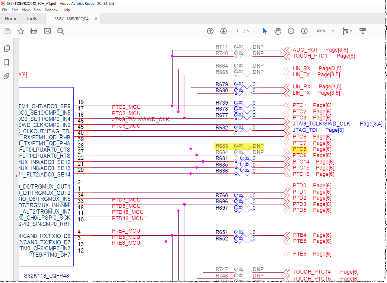Select the Hand tool
This screenshot has height=283, width=387.
(x=278, y=31)
